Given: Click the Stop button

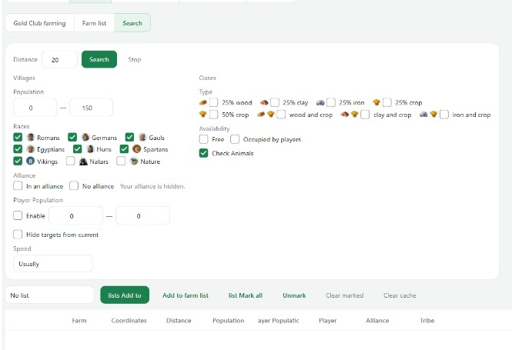Looking at the screenshot, I should (x=135, y=59).
